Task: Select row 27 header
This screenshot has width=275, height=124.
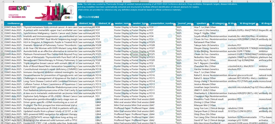Action: point(2,99)
